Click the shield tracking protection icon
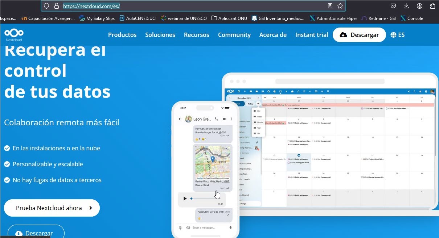The width and height of the screenshot is (439, 238). pyautogui.click(x=46, y=6)
